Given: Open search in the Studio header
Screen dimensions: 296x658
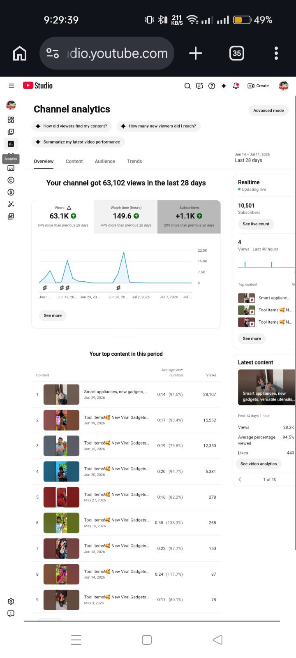Looking at the screenshot, I should pyautogui.click(x=187, y=86).
